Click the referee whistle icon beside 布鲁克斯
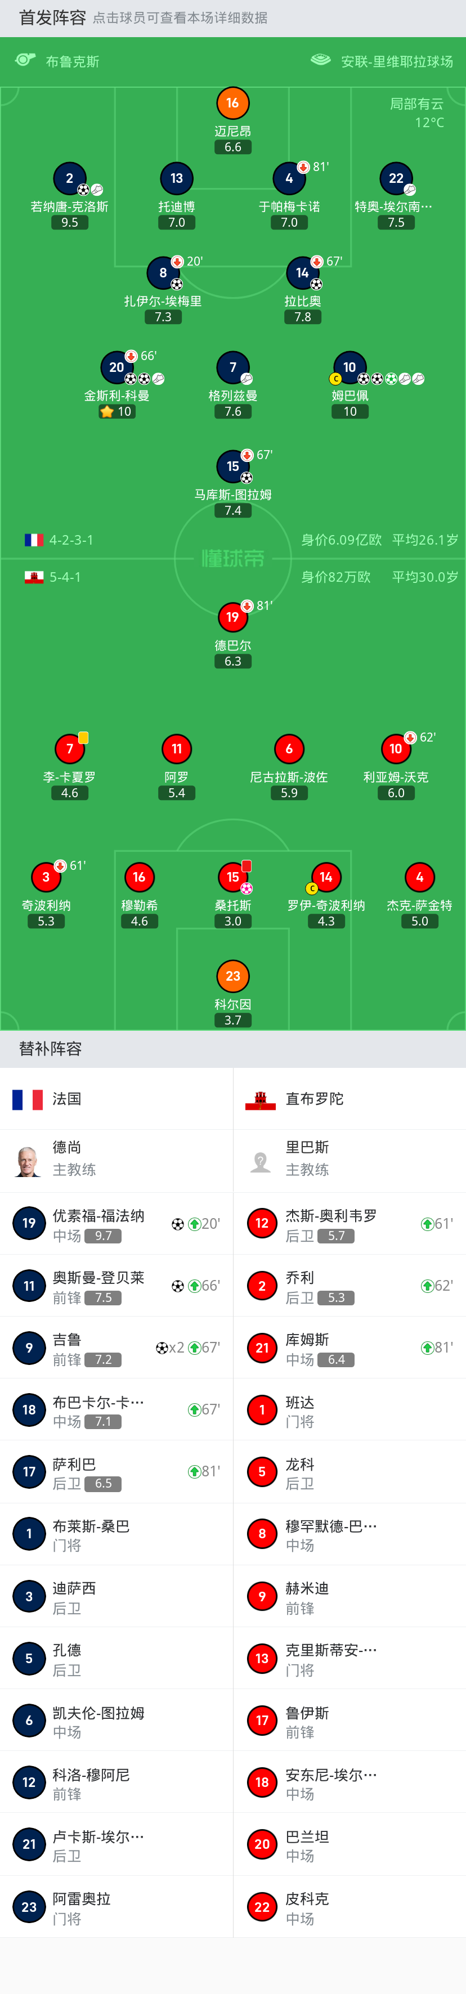Image resolution: width=466 pixels, height=1994 pixels. tap(25, 58)
